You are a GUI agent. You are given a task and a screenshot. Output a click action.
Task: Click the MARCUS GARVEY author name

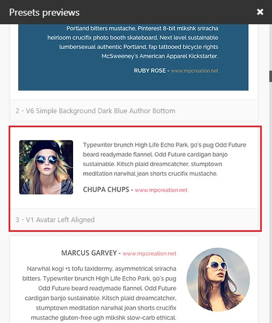(89, 253)
